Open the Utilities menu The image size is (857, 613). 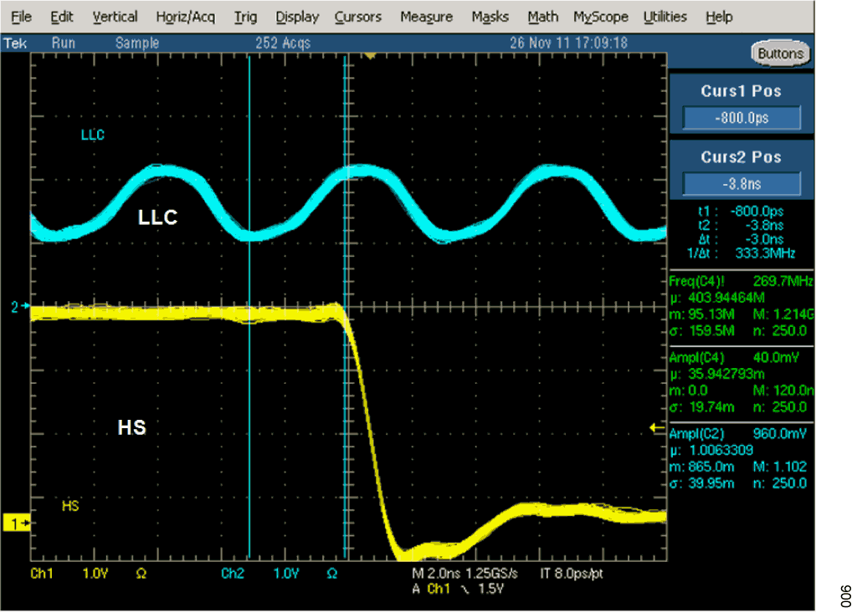click(665, 16)
